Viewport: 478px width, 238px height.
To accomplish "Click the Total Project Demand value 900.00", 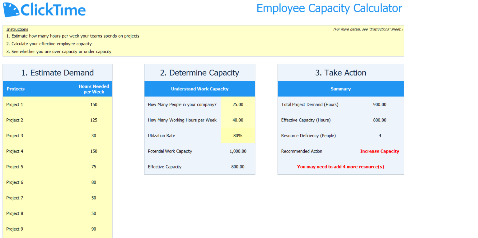I will click(380, 105).
